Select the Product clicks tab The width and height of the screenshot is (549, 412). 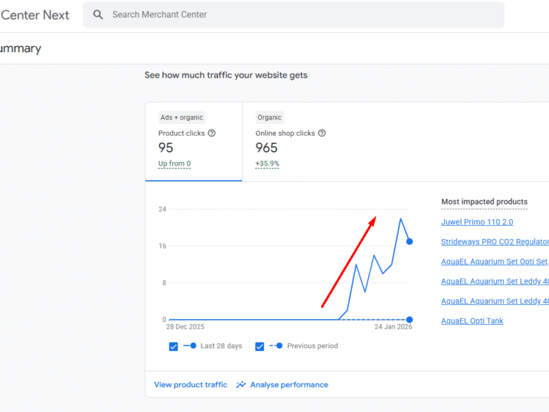point(193,141)
